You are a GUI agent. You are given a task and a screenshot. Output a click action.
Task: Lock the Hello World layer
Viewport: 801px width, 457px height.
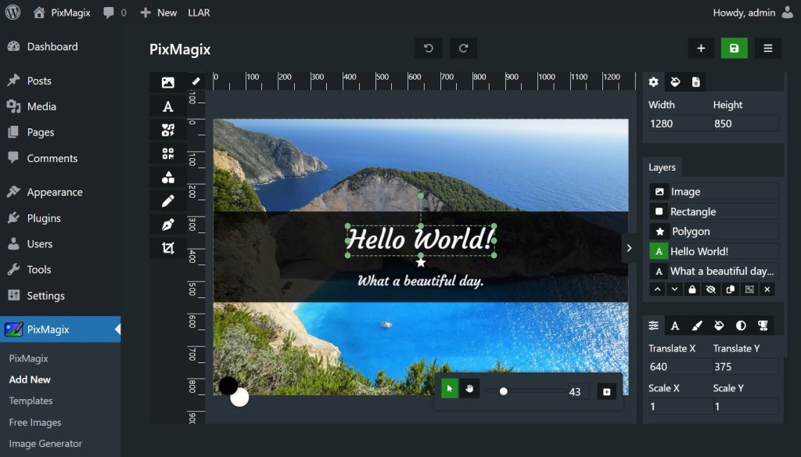coord(691,289)
